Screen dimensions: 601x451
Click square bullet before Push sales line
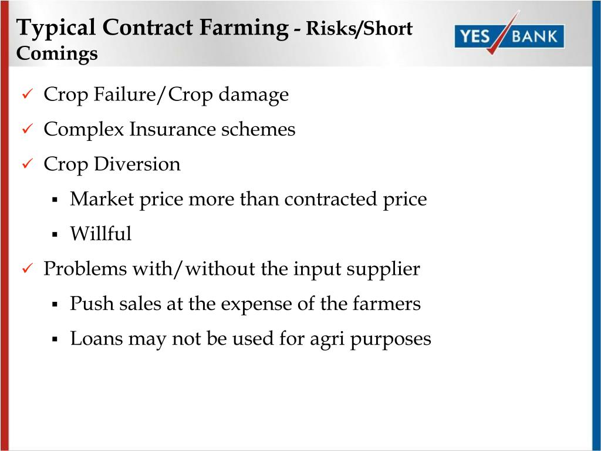point(55,305)
